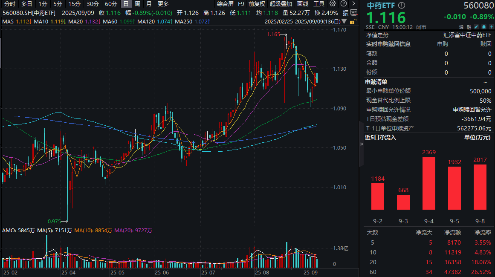Click the 0.975 low price marker
This screenshot has height=277, width=495.
pyautogui.click(x=54, y=222)
